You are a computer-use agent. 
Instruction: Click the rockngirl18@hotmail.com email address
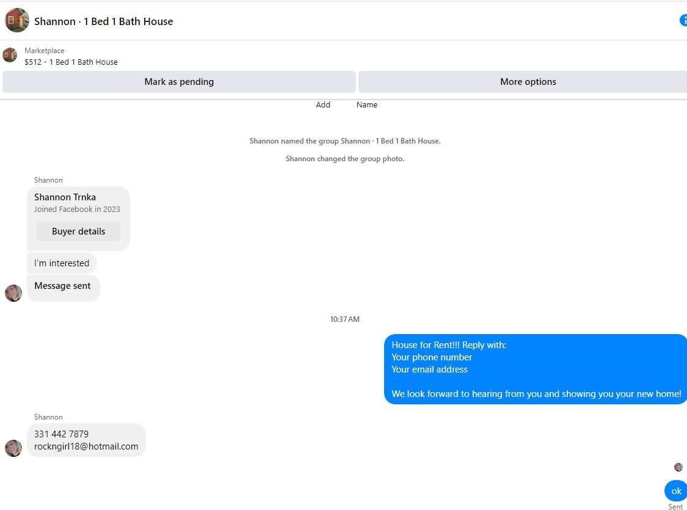86,446
